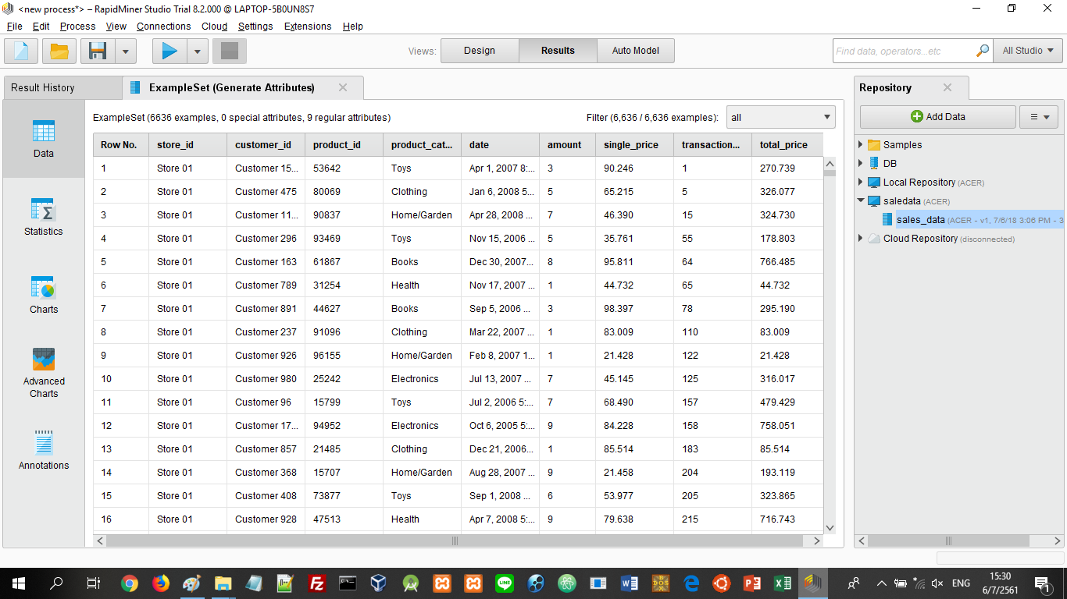Screen dimensions: 1067x599
Task: Switch to the Result History tab
Action: [43, 87]
